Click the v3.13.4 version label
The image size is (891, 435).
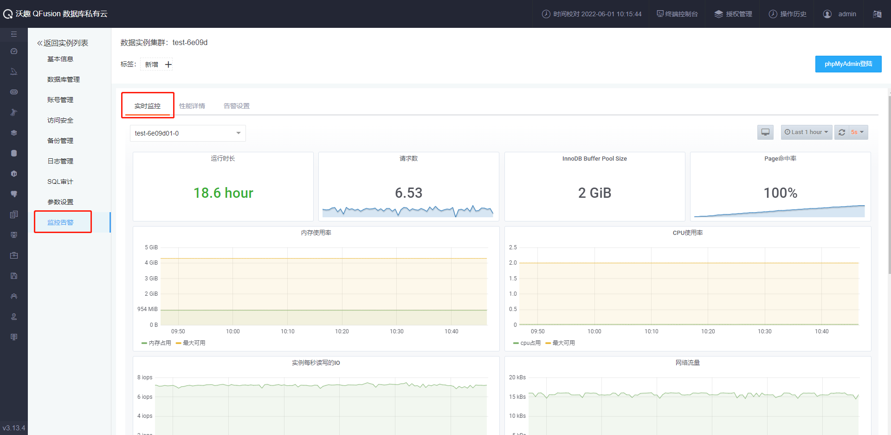tap(14, 428)
